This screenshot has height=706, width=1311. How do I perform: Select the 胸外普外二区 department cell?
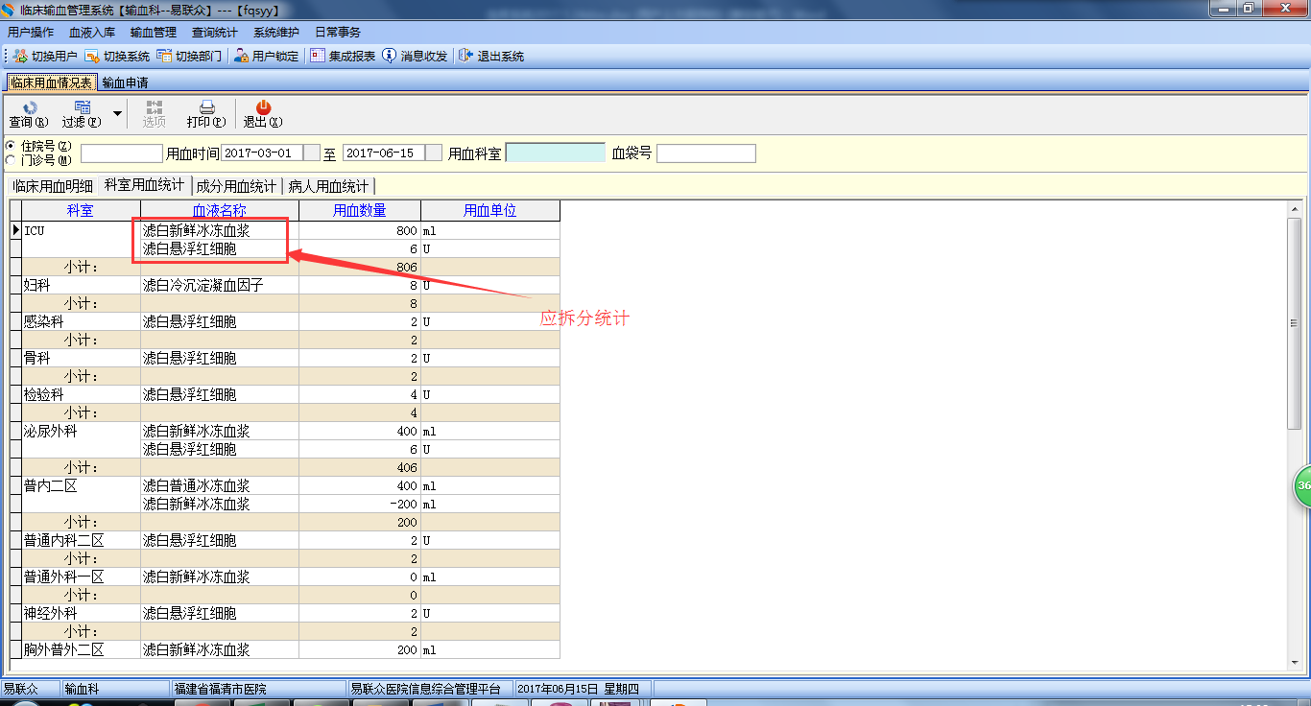tap(81, 650)
